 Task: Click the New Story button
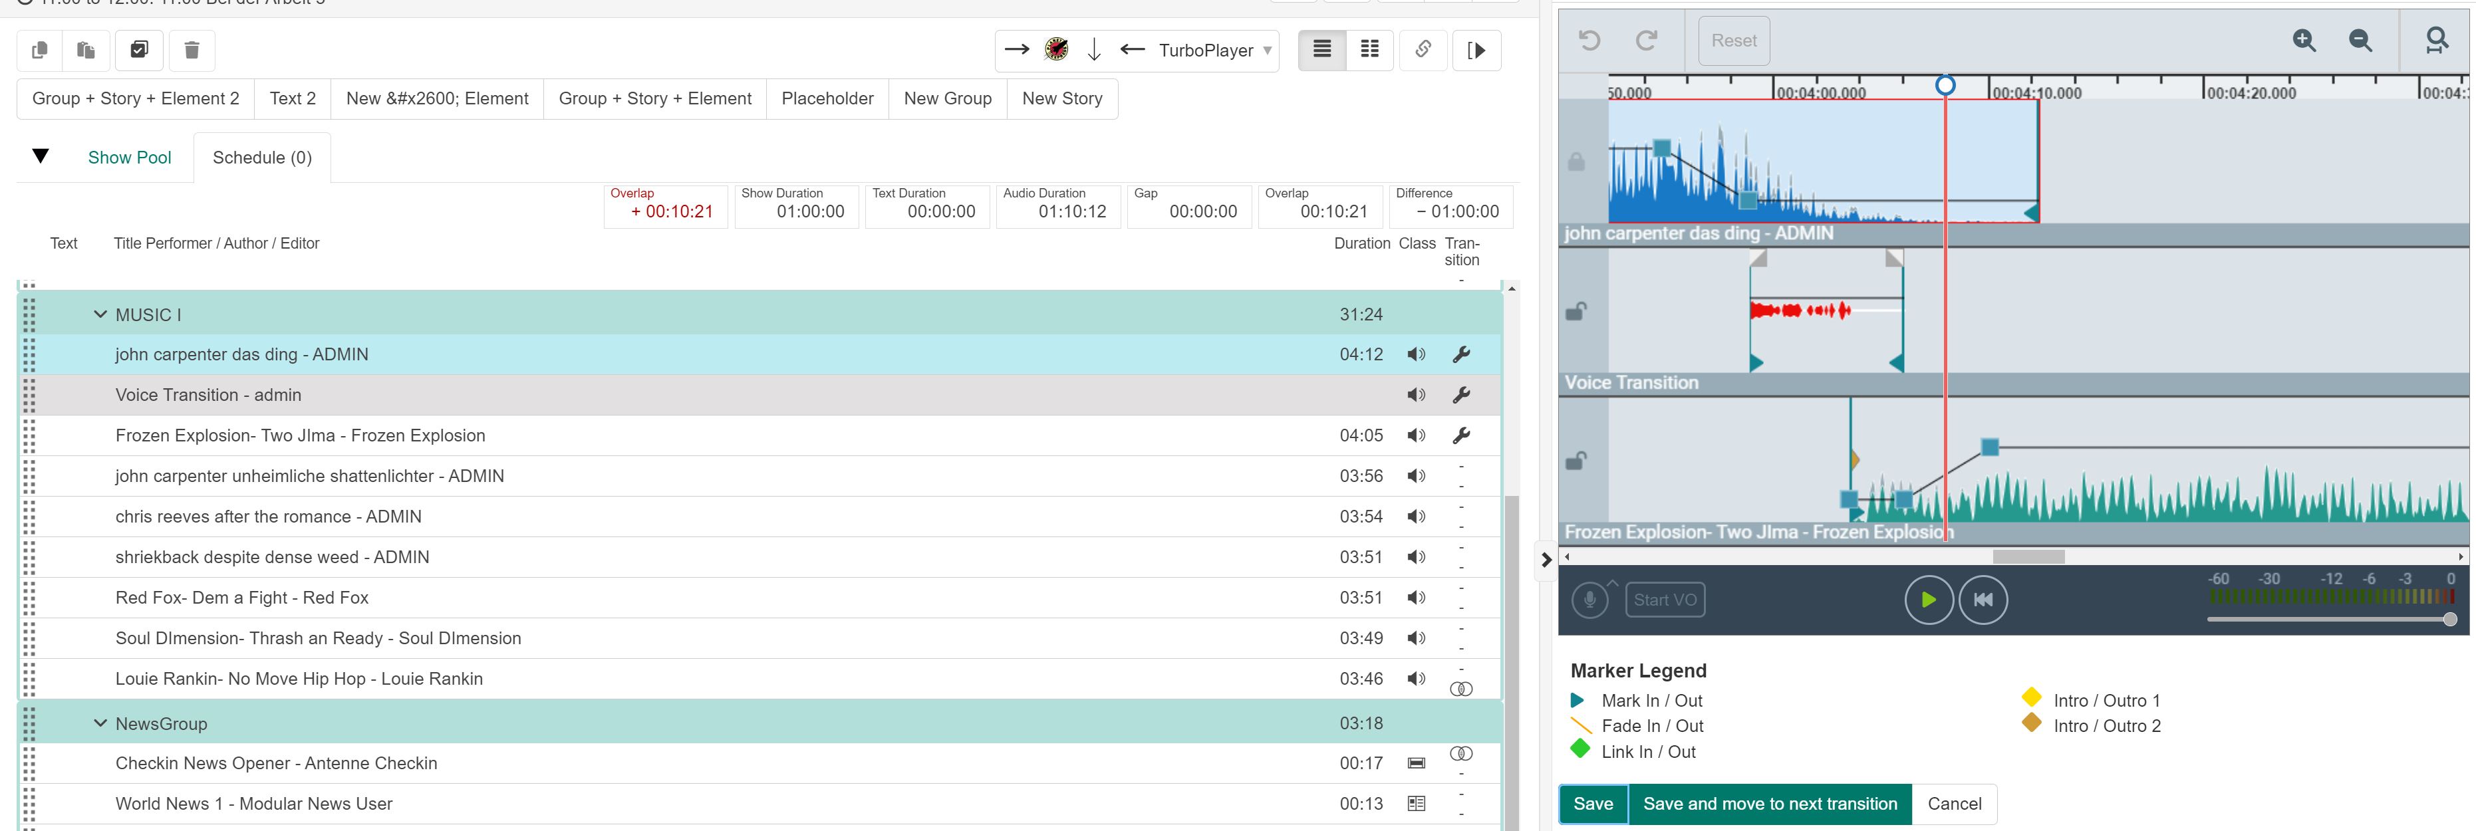tap(1062, 99)
